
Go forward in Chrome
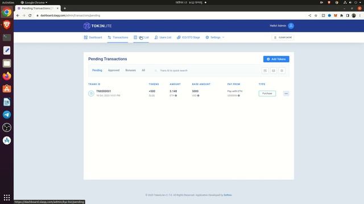(x=24, y=15)
